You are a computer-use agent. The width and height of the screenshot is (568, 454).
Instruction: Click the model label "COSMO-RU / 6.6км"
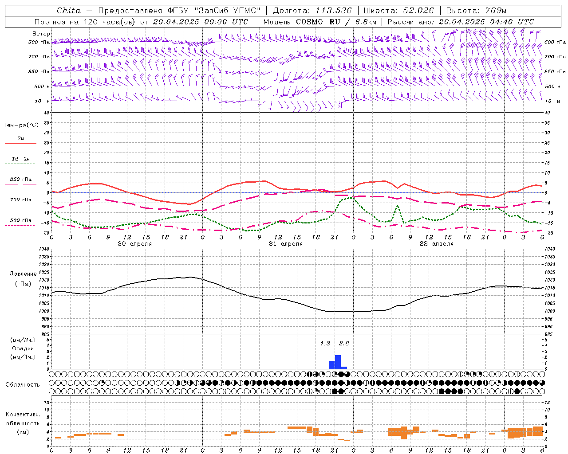336,22
